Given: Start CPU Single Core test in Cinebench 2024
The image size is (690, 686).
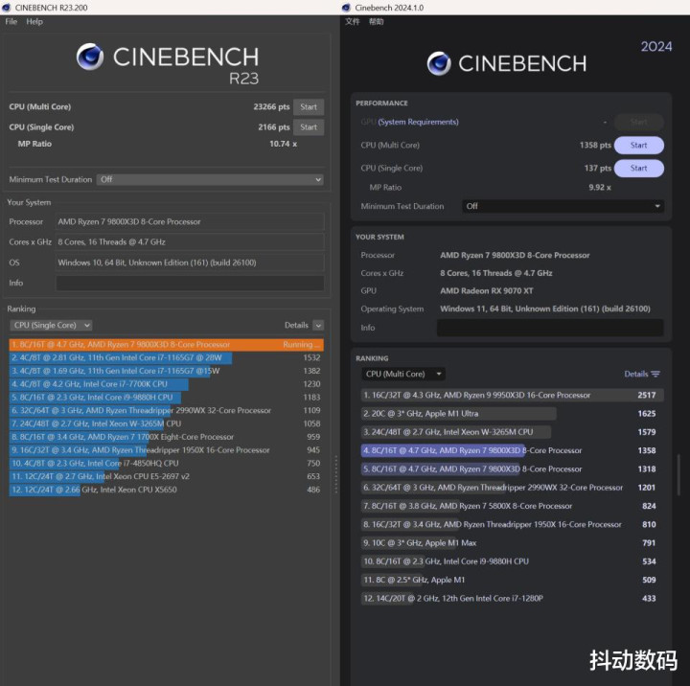Looking at the screenshot, I should 638,168.
